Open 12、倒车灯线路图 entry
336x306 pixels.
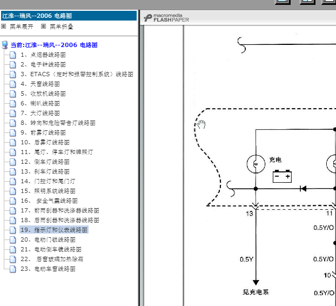tap(45, 162)
